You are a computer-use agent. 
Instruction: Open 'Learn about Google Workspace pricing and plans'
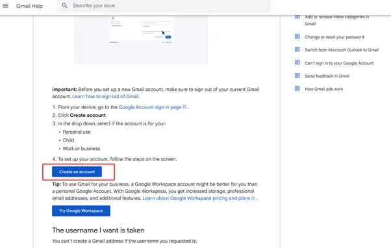coord(196,198)
